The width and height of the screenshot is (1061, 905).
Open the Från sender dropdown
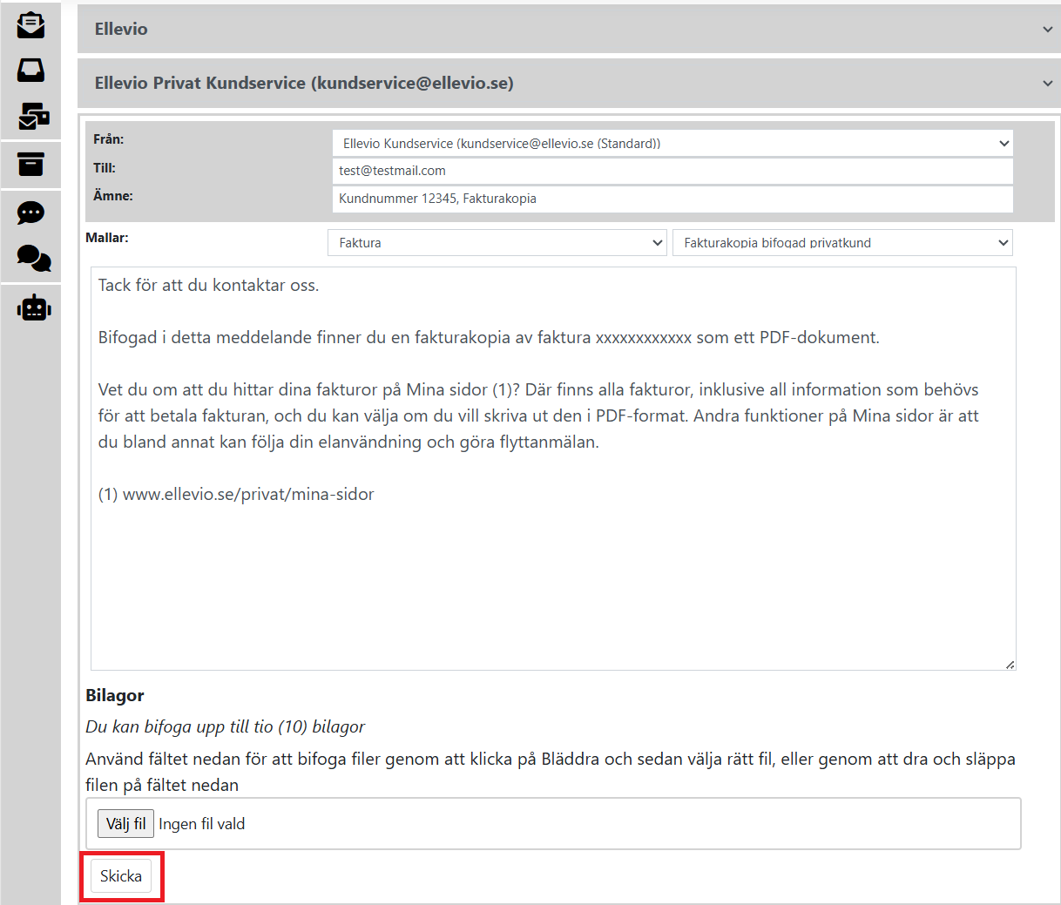coord(672,143)
